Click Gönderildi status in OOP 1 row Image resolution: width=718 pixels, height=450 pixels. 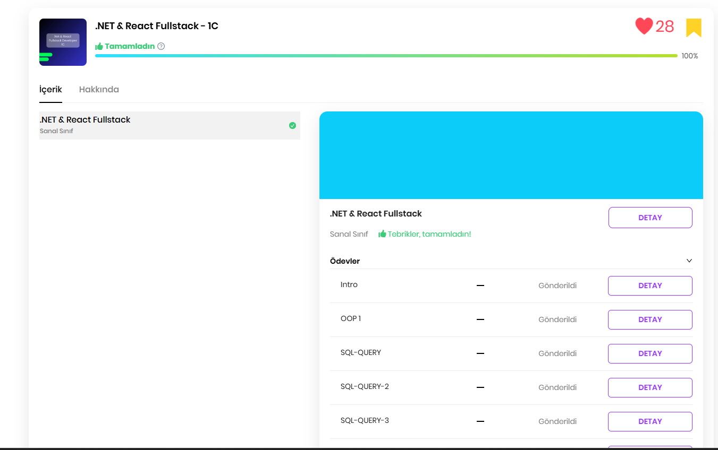[x=557, y=319]
